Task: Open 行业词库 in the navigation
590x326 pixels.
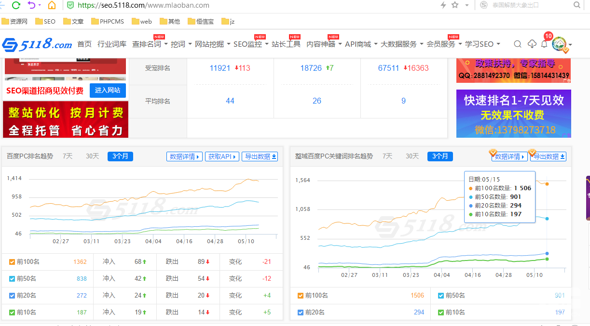Action: click(112, 44)
